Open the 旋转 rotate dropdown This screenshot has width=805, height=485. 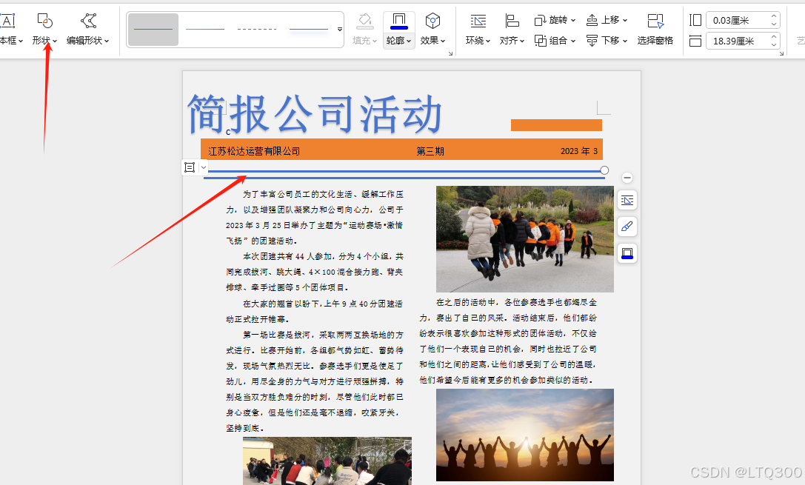[555, 20]
